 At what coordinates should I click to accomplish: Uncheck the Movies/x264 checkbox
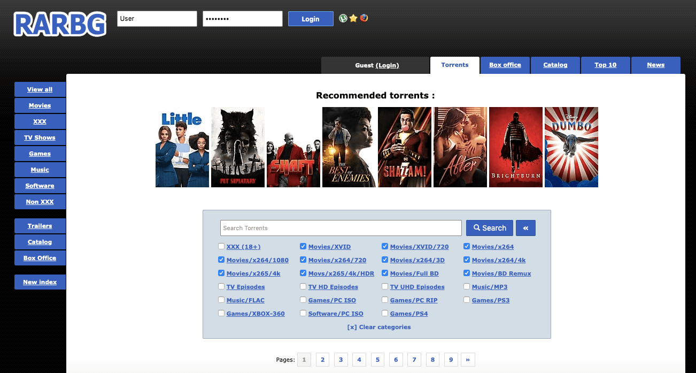[467, 247]
